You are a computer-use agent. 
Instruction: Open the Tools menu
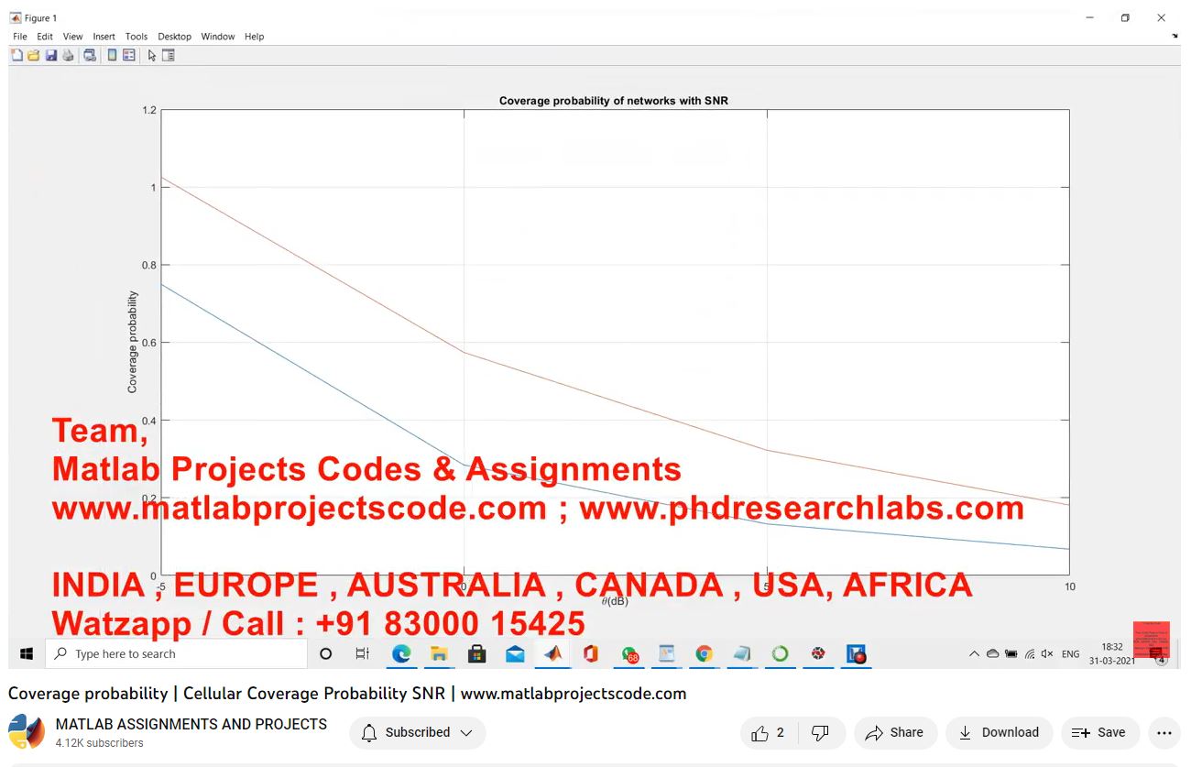tap(137, 37)
